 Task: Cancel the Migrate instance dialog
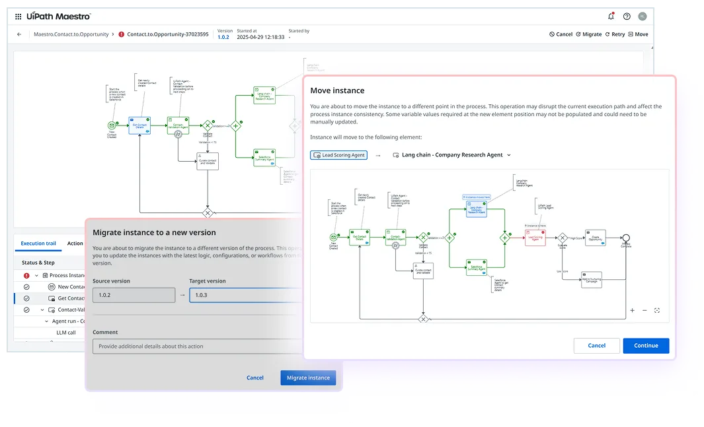pyautogui.click(x=255, y=378)
